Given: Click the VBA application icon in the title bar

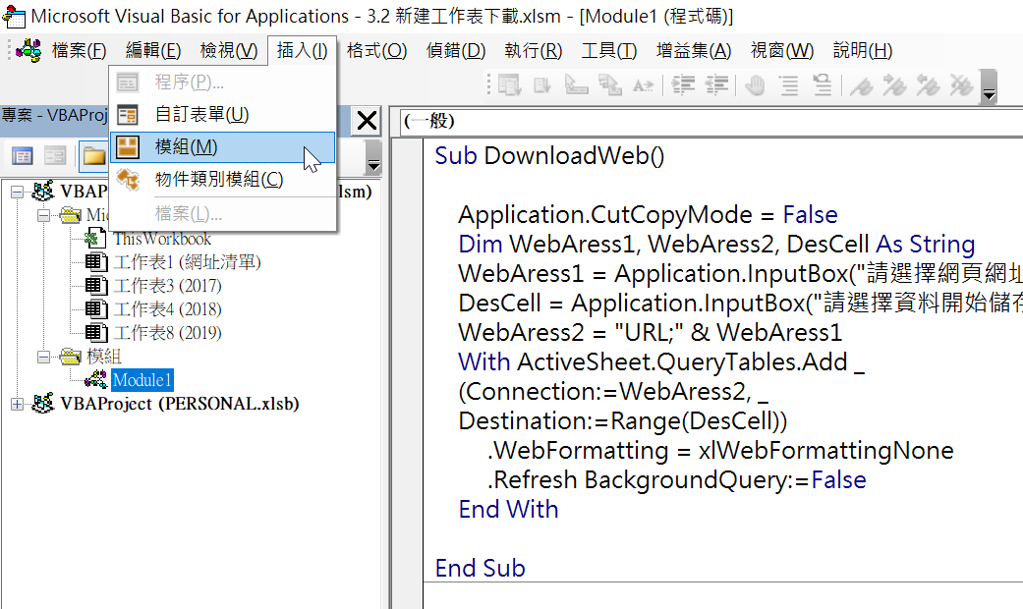Looking at the screenshot, I should click(14, 17).
